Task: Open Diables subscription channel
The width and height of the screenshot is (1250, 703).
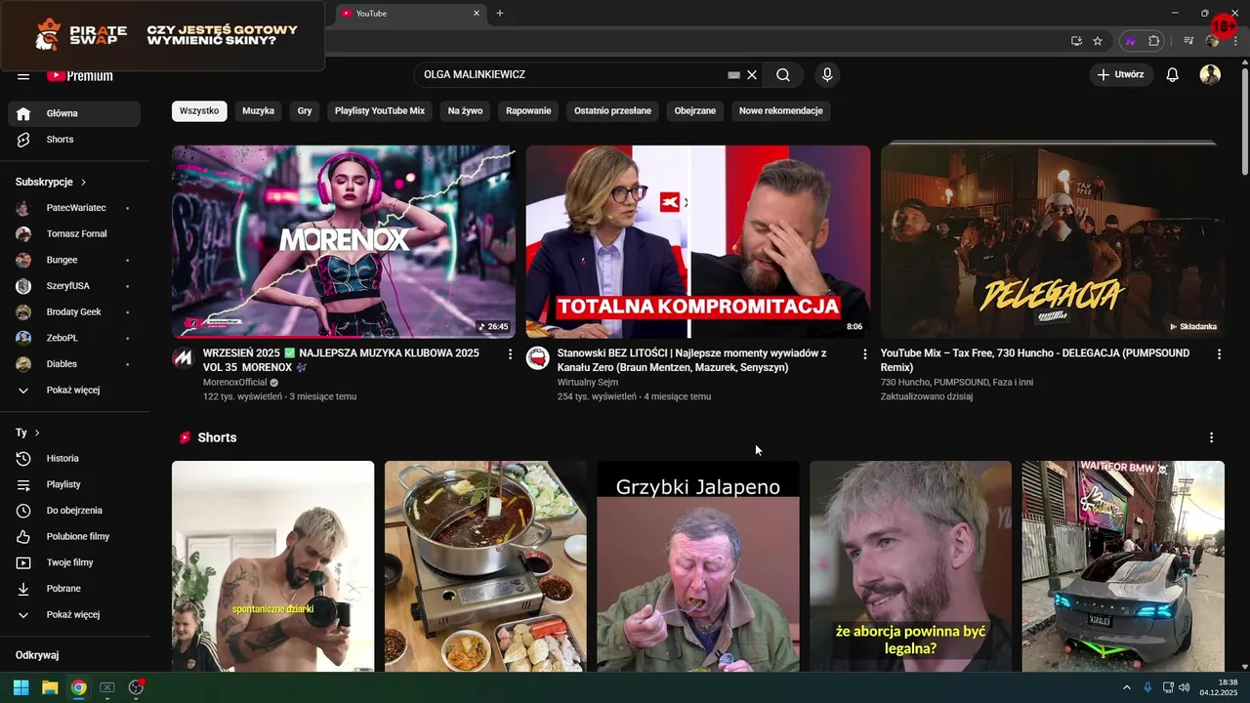Action: pyautogui.click(x=74, y=364)
